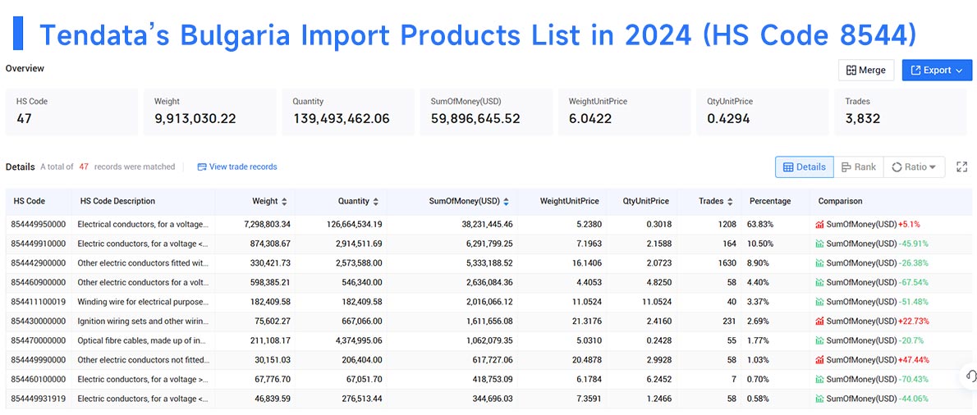Click comparison chart icon for -44.06% row
977x415 pixels.
point(819,399)
